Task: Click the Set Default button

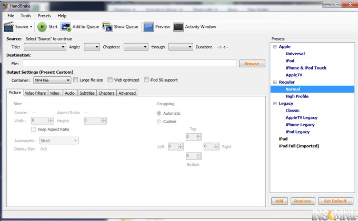Action: (335, 201)
